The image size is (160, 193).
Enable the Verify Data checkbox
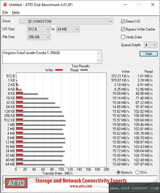pyautogui.click(x=123, y=37)
